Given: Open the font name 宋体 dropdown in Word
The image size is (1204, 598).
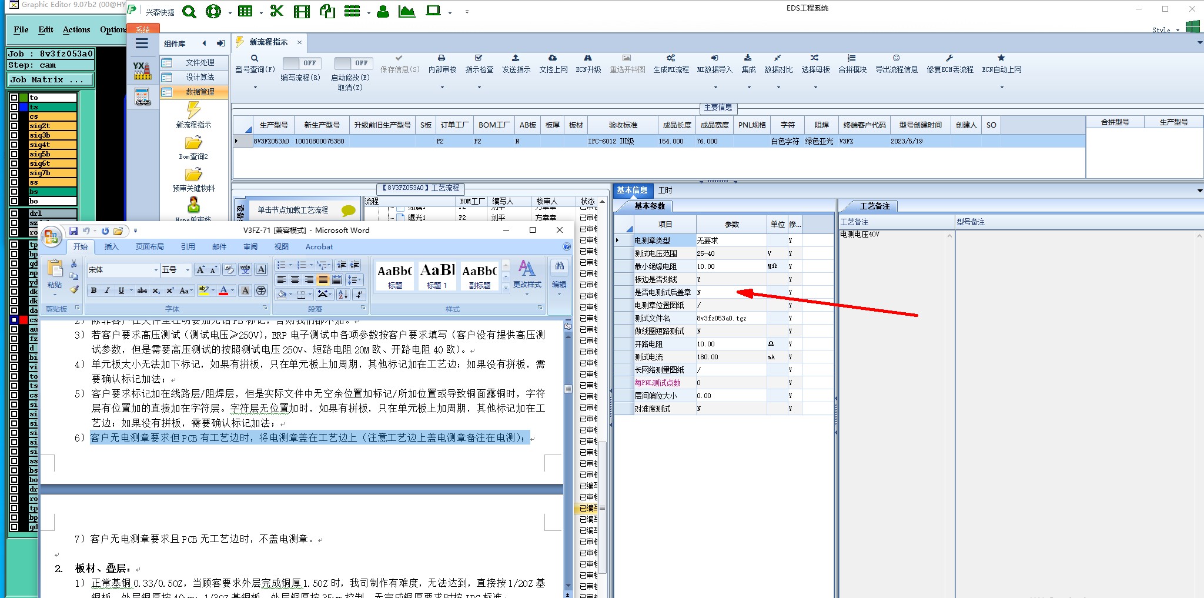Looking at the screenshot, I should point(156,270).
